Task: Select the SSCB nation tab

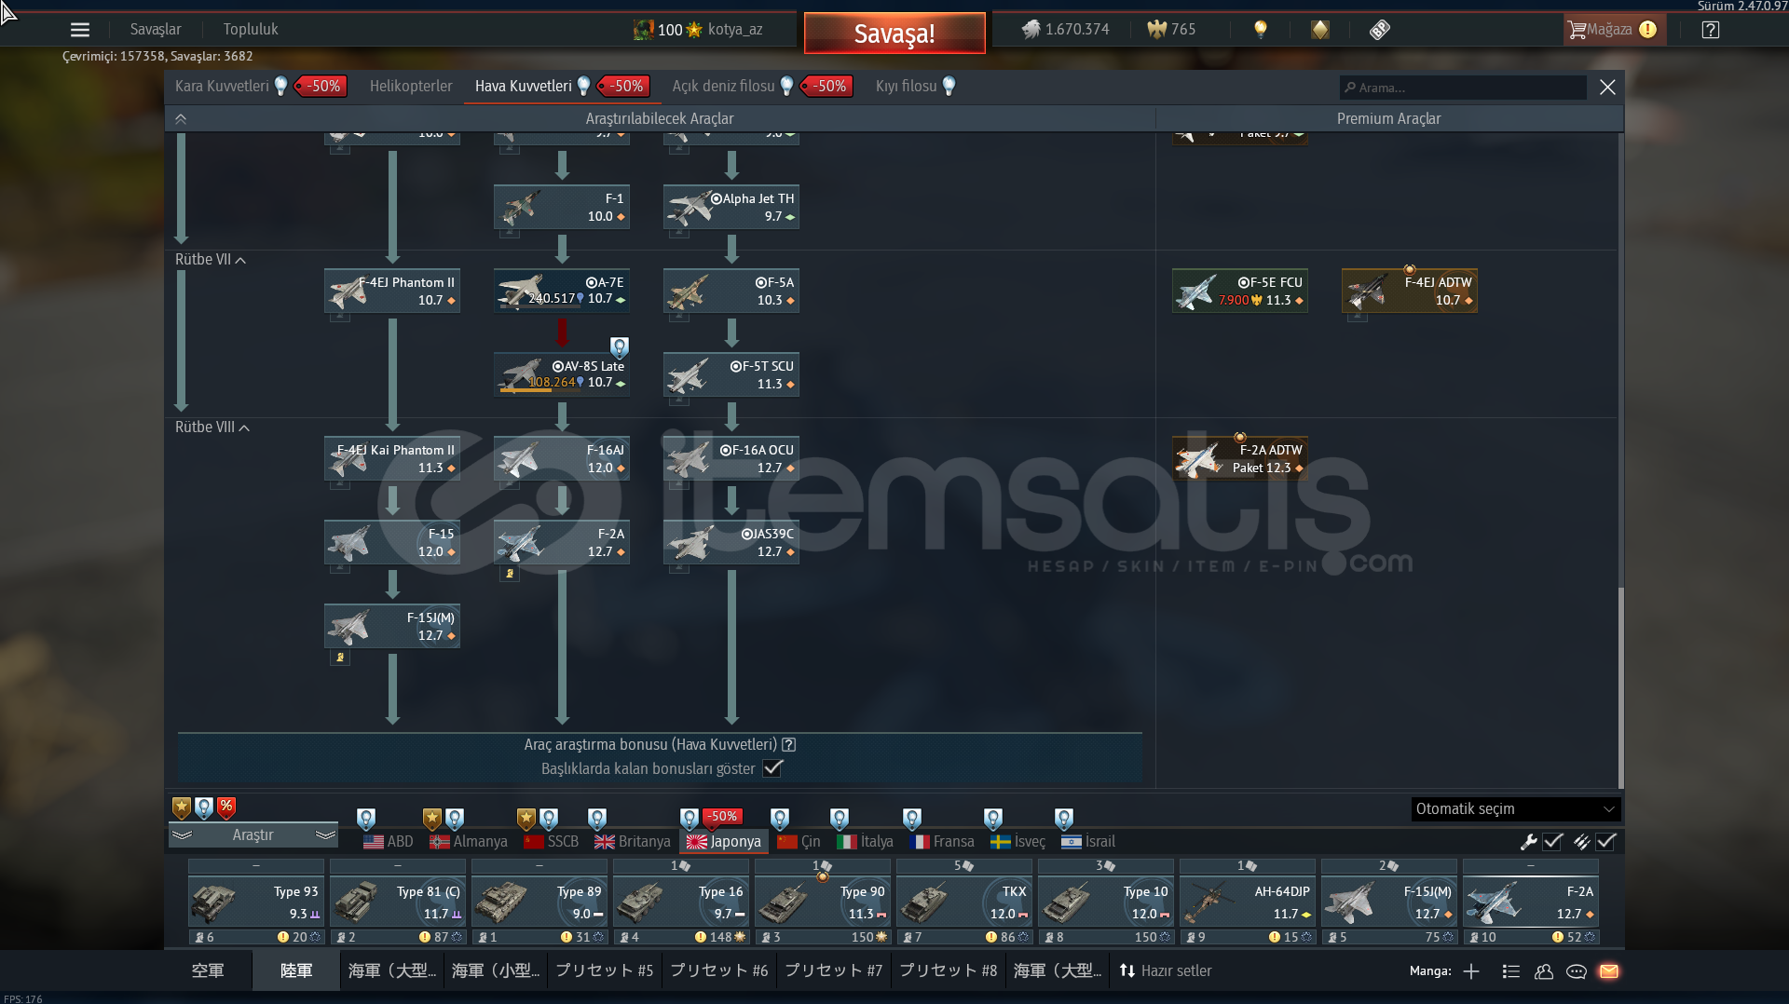Action: click(x=552, y=842)
